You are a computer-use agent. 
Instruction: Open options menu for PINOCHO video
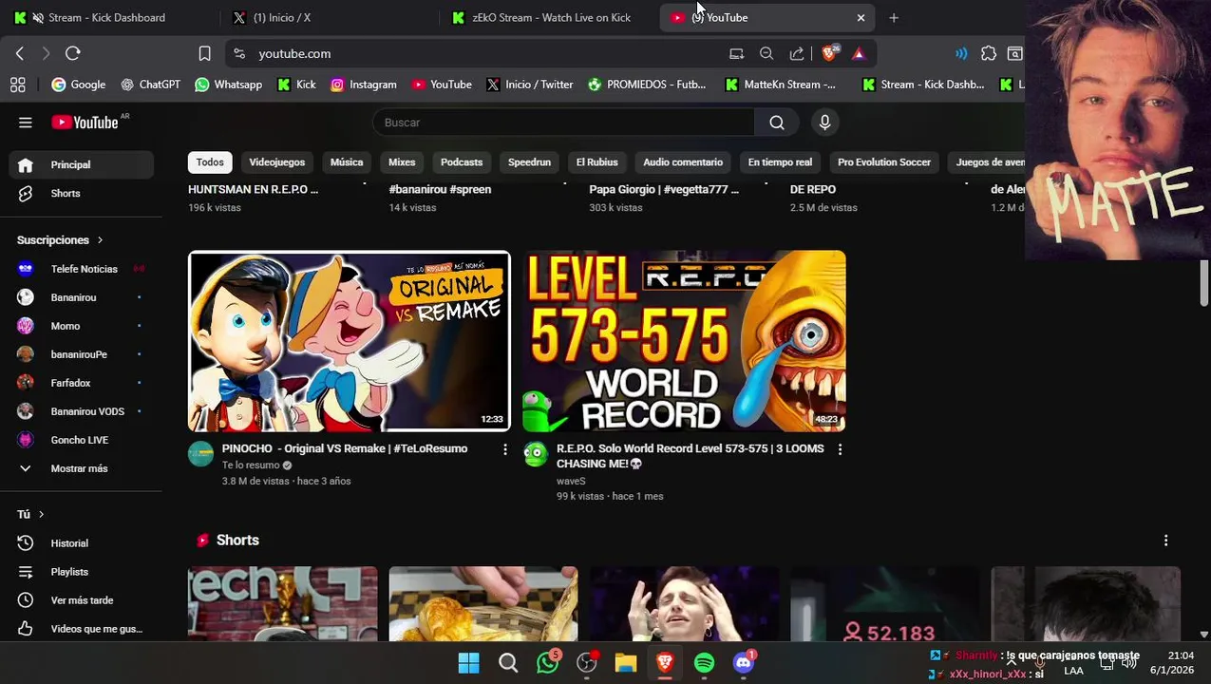click(504, 449)
